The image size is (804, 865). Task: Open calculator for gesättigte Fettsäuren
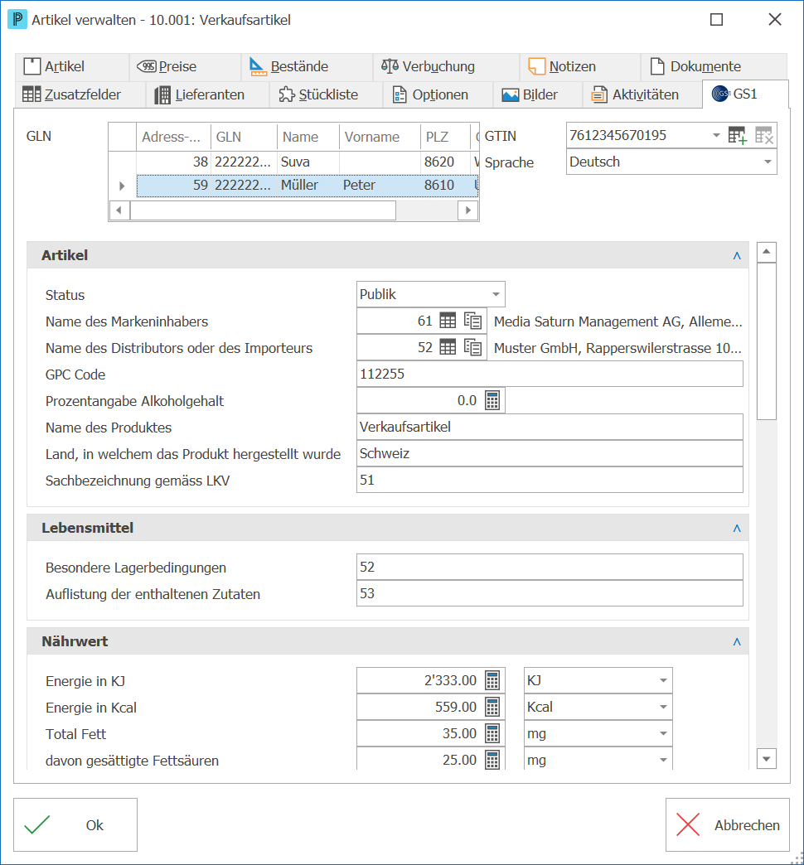(492, 760)
